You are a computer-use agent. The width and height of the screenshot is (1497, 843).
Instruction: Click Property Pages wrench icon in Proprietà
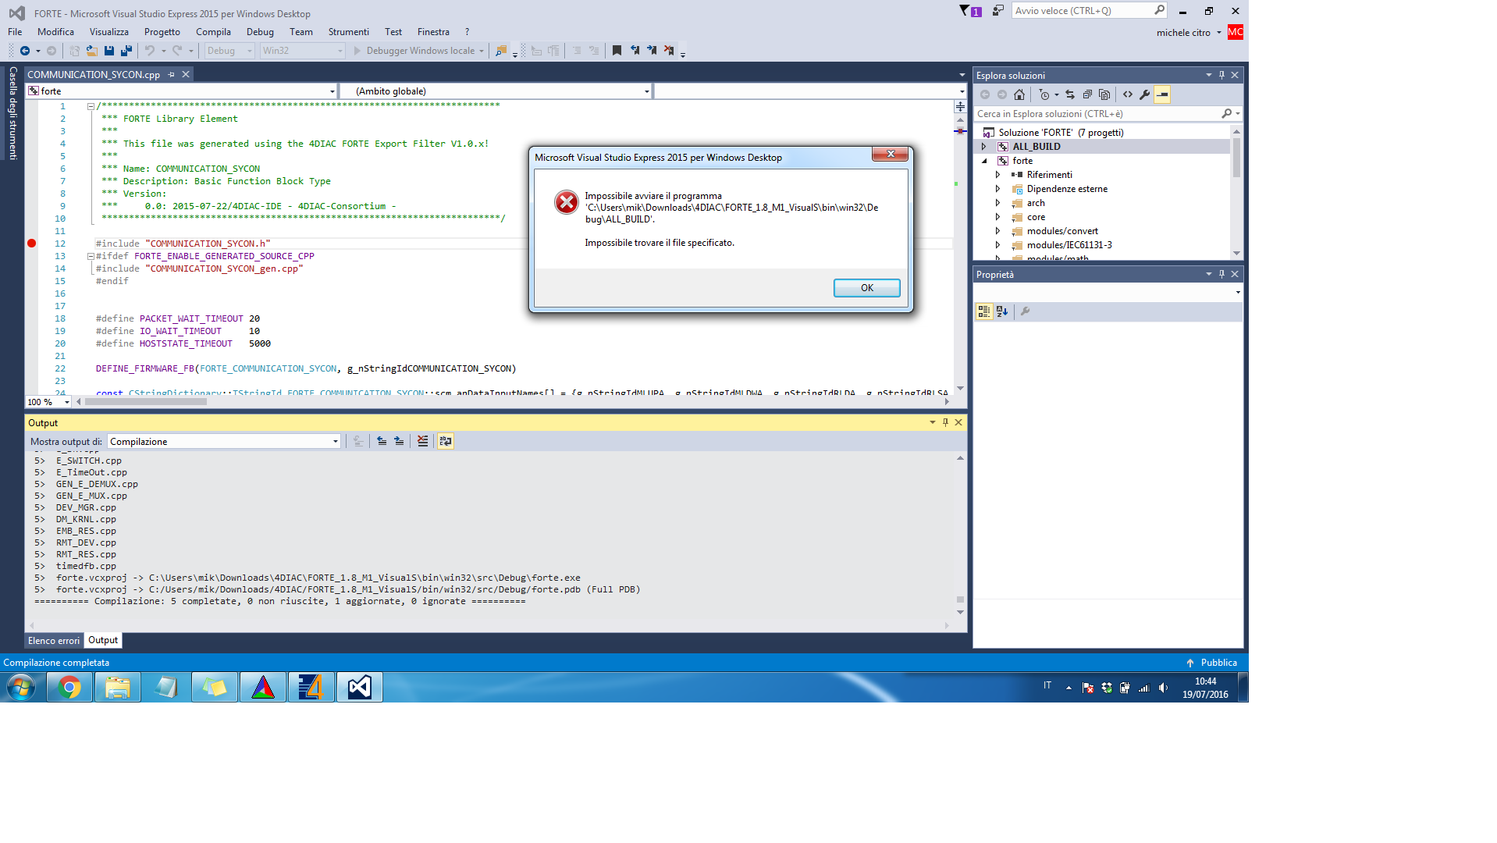pos(1026,311)
